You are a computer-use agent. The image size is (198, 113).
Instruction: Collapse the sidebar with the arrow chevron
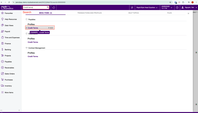tap(19, 110)
